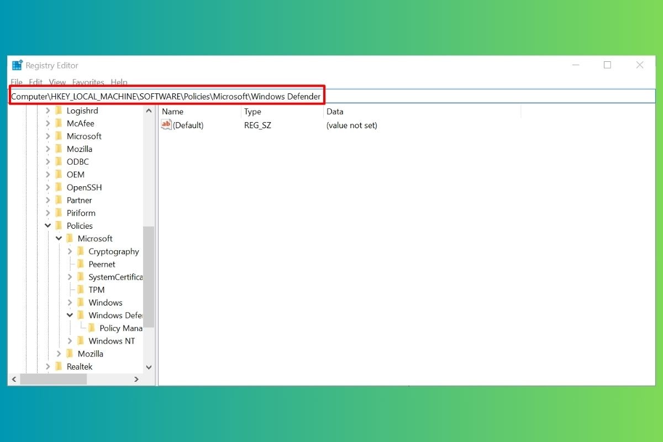Select the Peernet key label

coord(102,264)
